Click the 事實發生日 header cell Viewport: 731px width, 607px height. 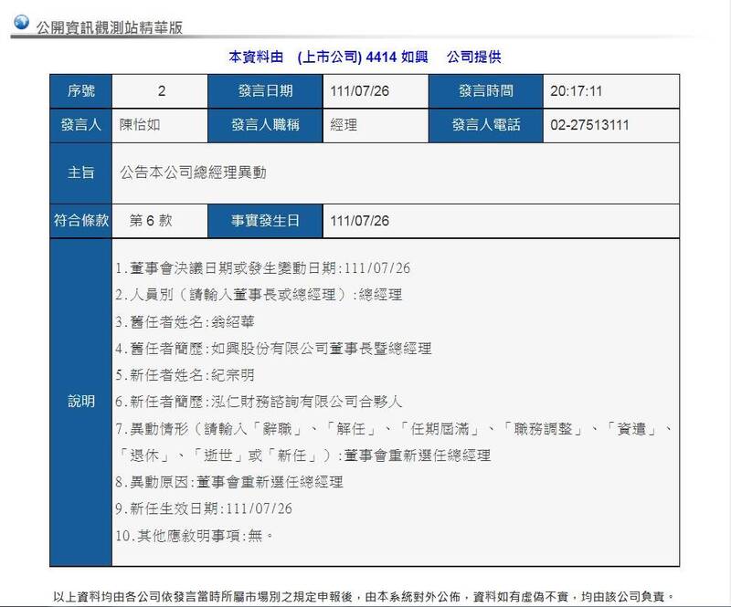point(265,220)
